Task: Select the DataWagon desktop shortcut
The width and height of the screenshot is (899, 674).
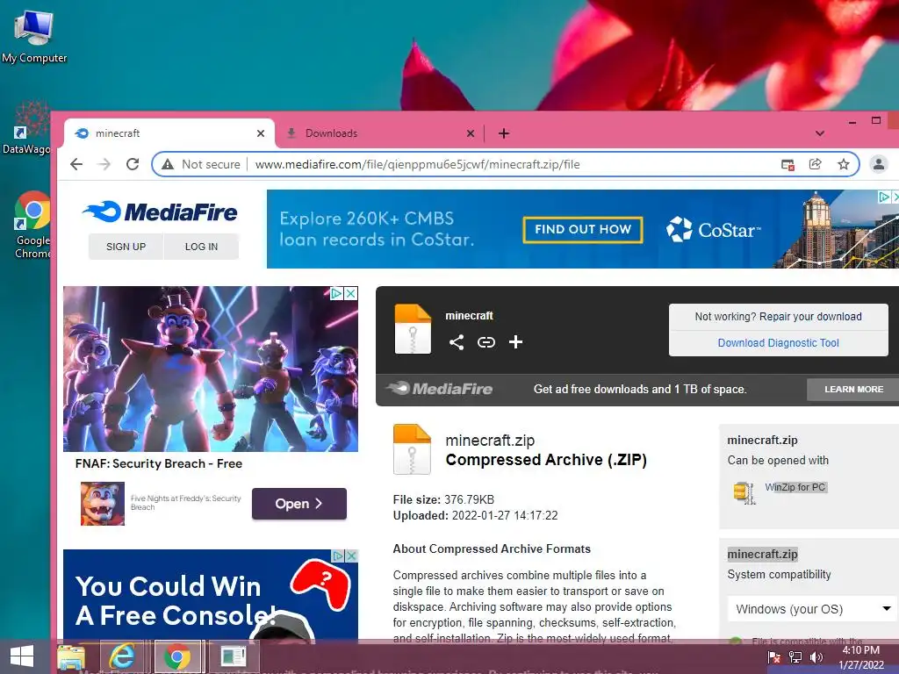Action: pyautogui.click(x=26, y=128)
